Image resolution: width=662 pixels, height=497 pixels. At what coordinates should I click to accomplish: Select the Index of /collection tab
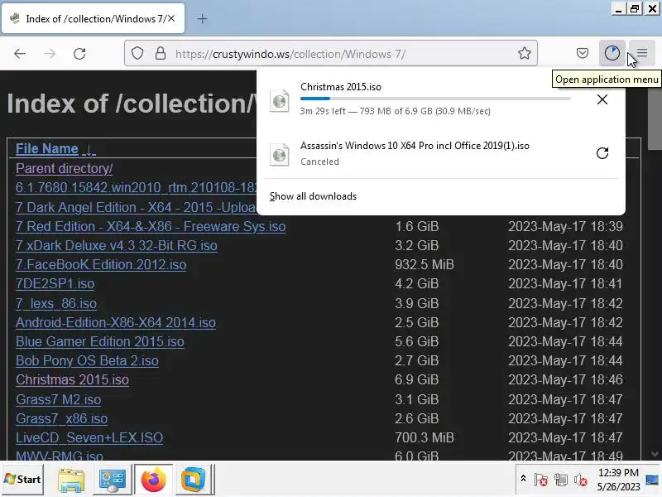pos(93,18)
